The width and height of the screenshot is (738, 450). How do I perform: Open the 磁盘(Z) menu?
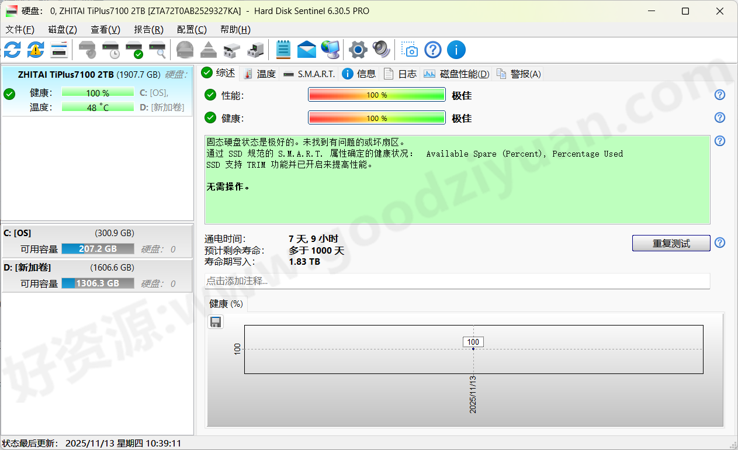tap(62, 29)
